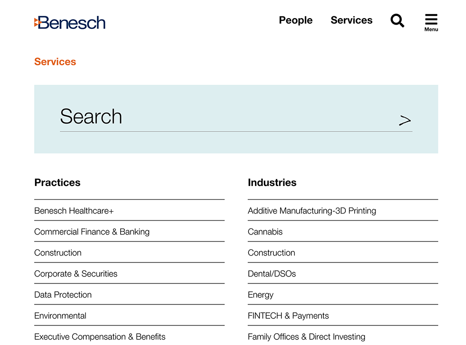Open the magnifying glass search icon
Screen dimensions: 466x345
click(397, 21)
